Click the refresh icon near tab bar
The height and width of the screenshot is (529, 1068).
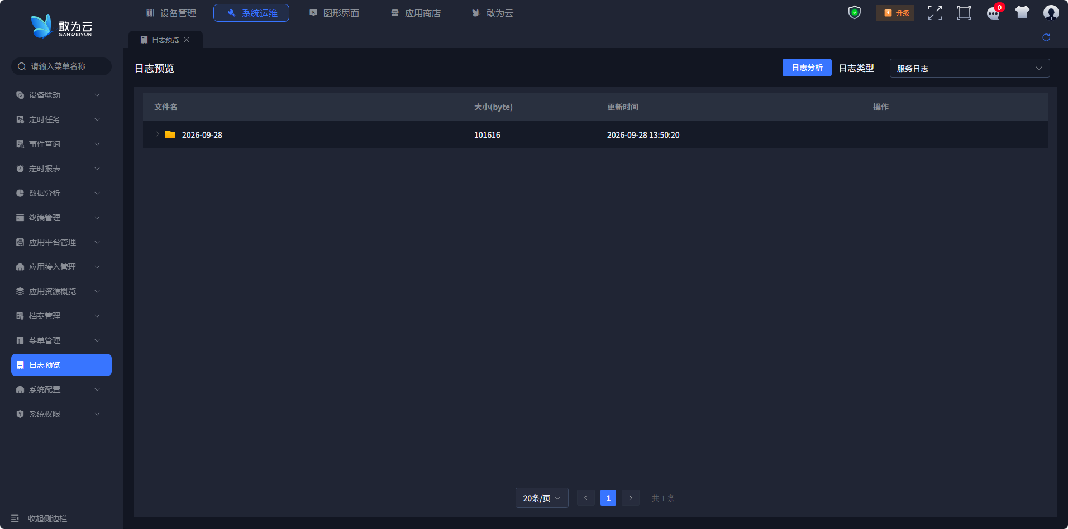pyautogui.click(x=1046, y=37)
